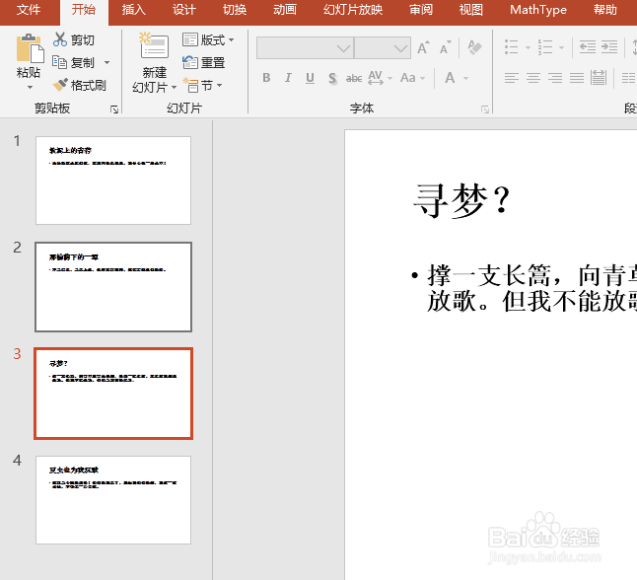Click the Paste clipboard icon

(30, 48)
